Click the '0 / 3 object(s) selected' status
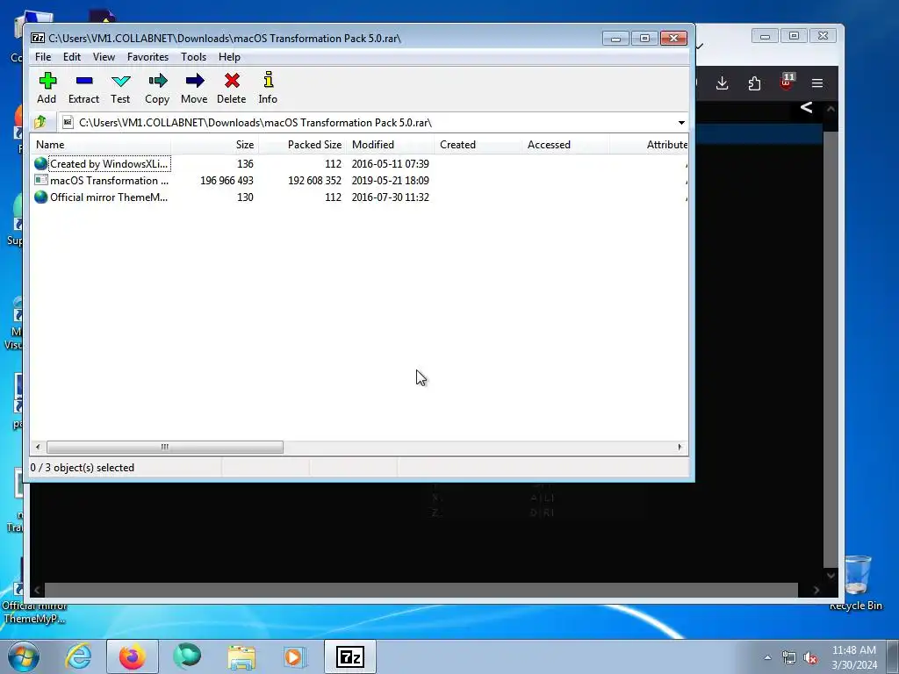899x674 pixels. coord(82,468)
